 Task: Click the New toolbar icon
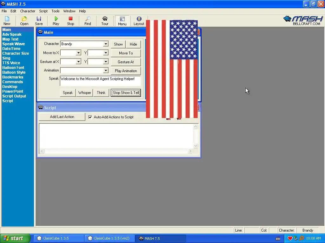click(x=7, y=21)
